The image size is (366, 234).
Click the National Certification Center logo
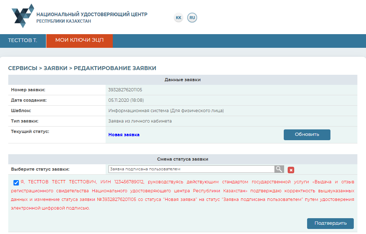[23, 16]
